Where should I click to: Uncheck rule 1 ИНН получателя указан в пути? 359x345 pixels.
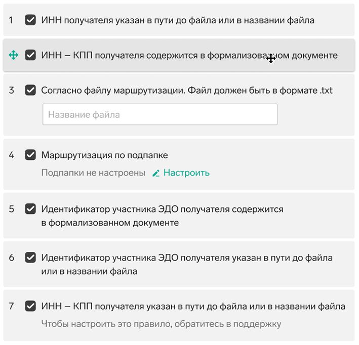(30, 20)
